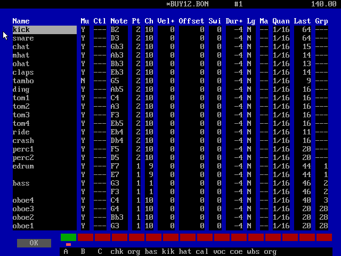Click the Name column header

point(21,21)
